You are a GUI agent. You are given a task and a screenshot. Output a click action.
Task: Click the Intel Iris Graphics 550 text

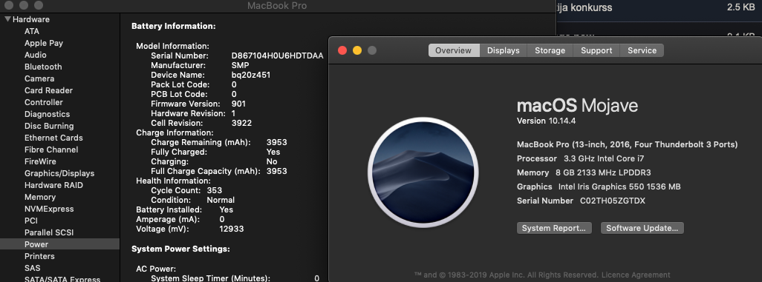(x=619, y=187)
